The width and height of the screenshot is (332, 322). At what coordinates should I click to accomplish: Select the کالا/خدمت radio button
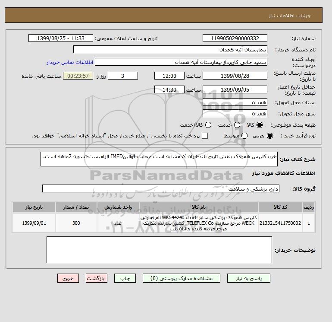[208, 125]
